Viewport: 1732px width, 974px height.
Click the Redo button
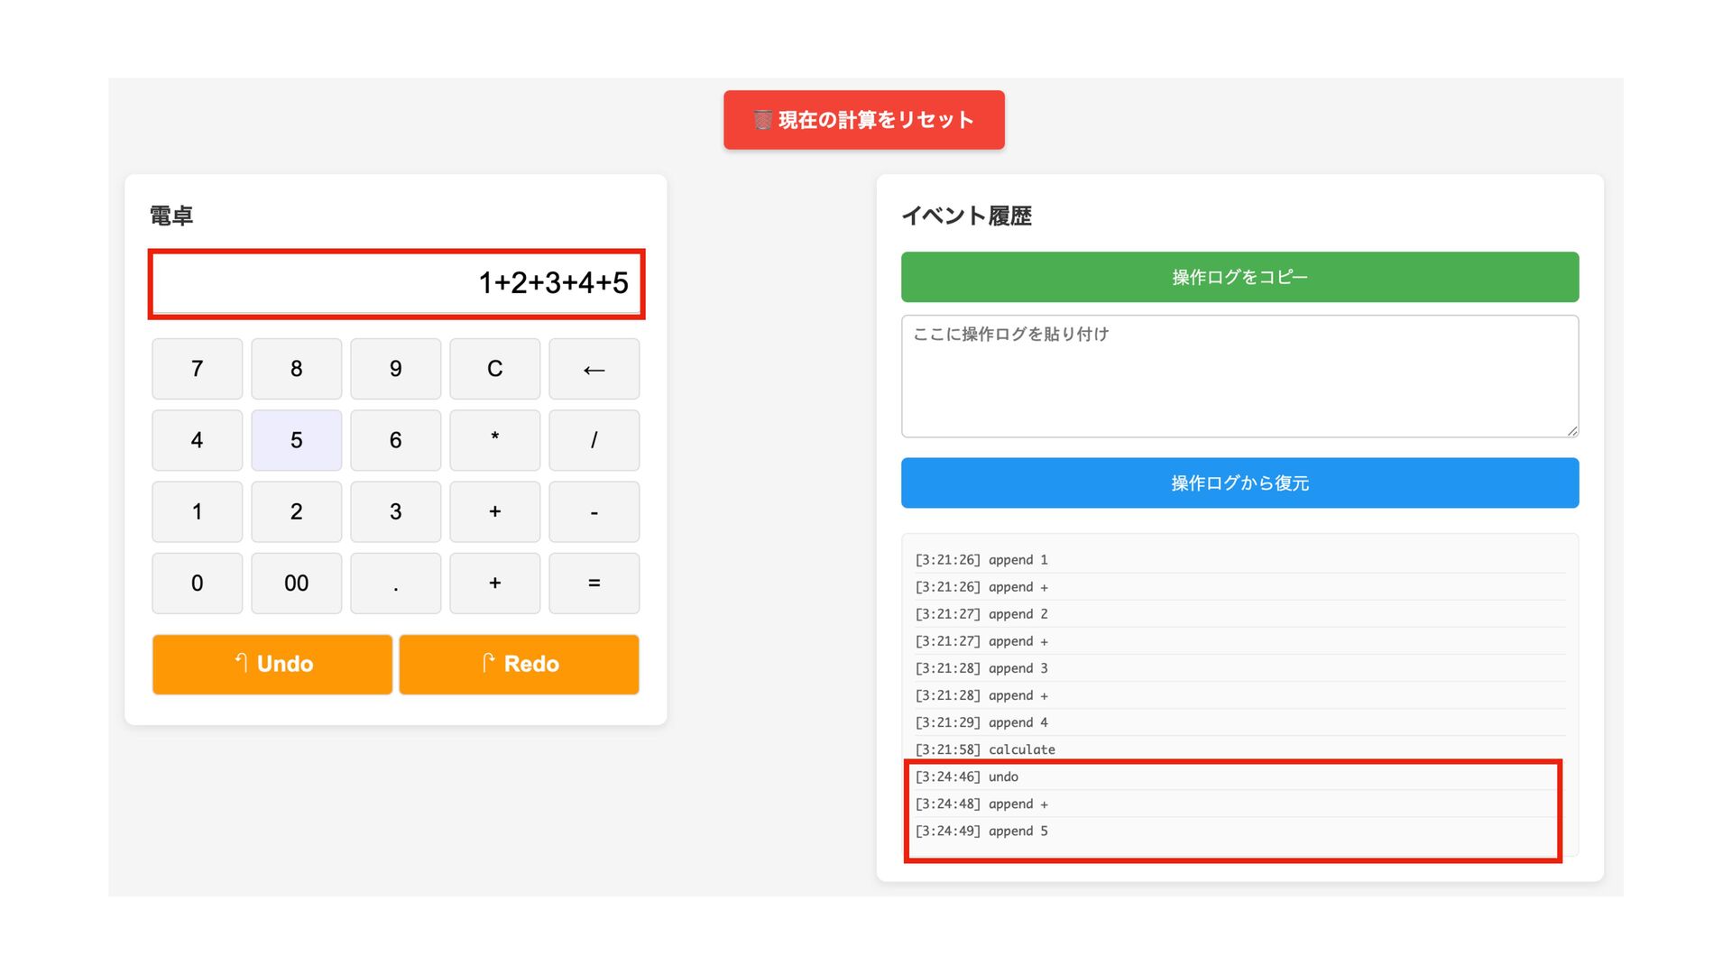point(519,665)
